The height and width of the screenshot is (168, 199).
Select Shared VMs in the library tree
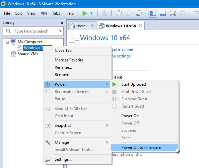pos(28,54)
